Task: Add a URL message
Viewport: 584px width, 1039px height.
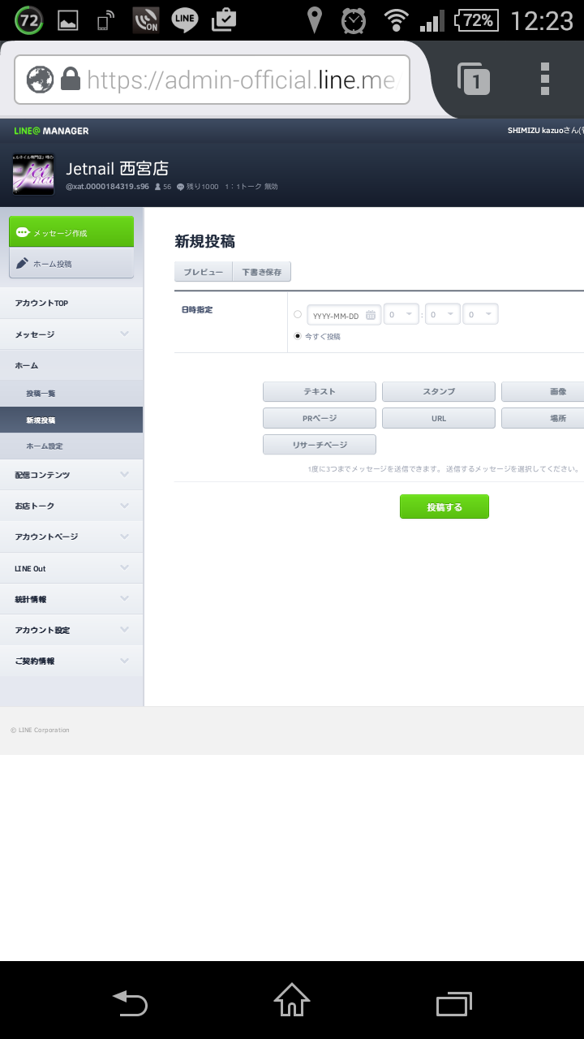Action: coord(439,418)
